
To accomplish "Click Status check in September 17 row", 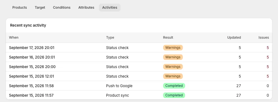I will pos(117,48).
